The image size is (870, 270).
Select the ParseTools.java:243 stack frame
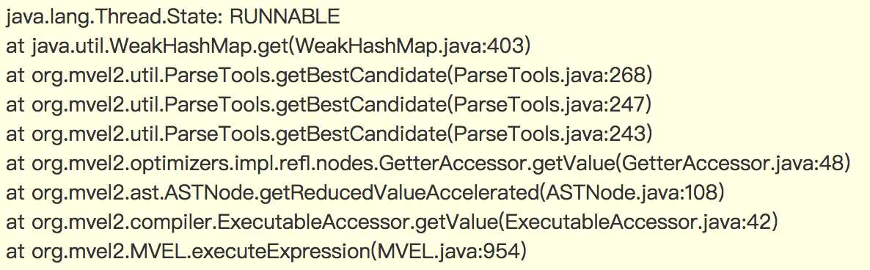tap(329, 134)
